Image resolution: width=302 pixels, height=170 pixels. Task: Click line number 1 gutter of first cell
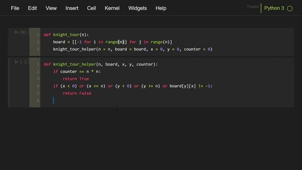click(38, 35)
